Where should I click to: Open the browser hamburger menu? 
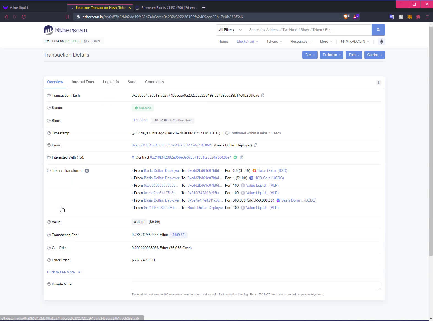[427, 17]
